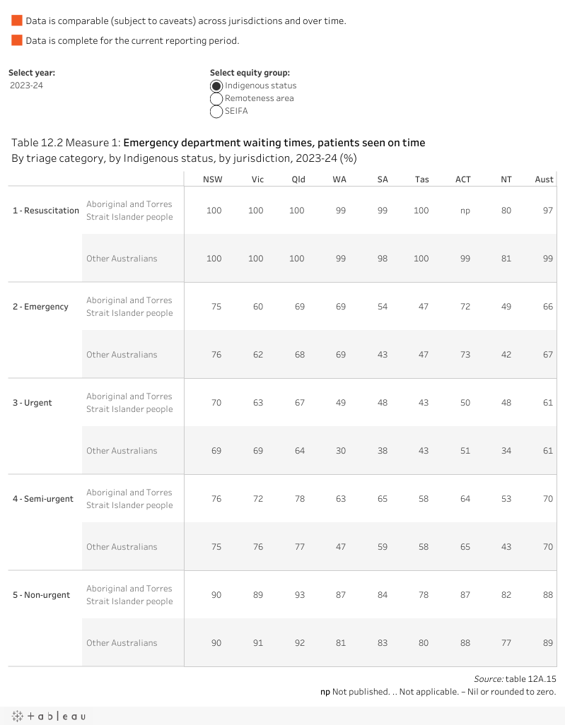This screenshot has width=565, height=725.
Task: Click the NSW column header
Action: click(212, 179)
